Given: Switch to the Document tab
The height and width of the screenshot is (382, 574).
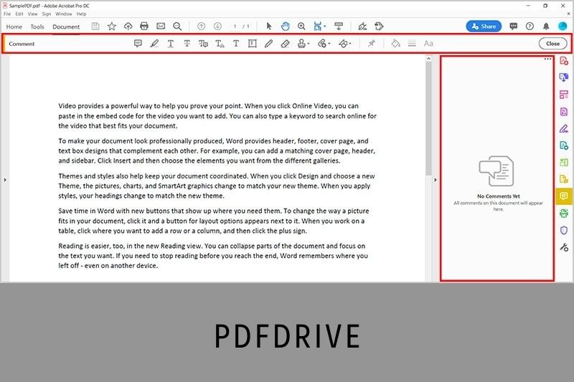Looking at the screenshot, I should coord(66,27).
